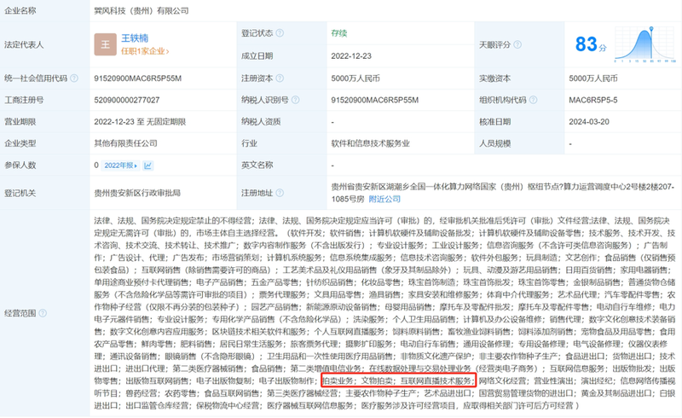682x418 pixels.
Task: Click approval date 2024-03-20
Action: [x=589, y=122]
